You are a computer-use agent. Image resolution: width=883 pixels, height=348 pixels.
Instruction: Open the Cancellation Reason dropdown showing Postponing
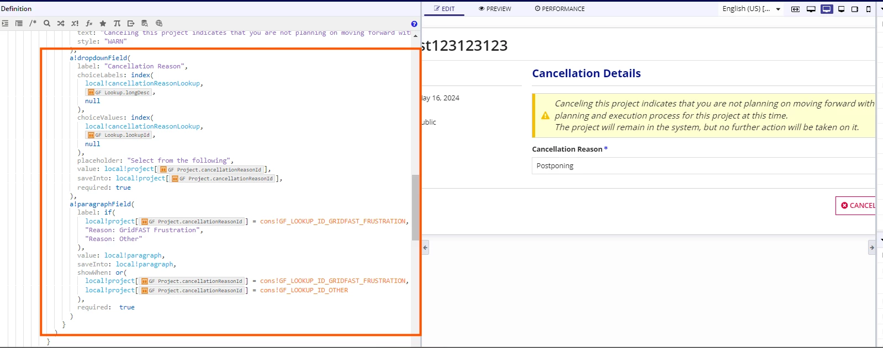coord(704,165)
